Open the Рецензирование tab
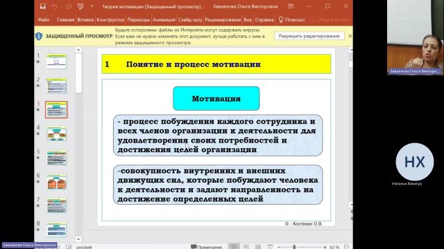 pyautogui.click(x=223, y=20)
